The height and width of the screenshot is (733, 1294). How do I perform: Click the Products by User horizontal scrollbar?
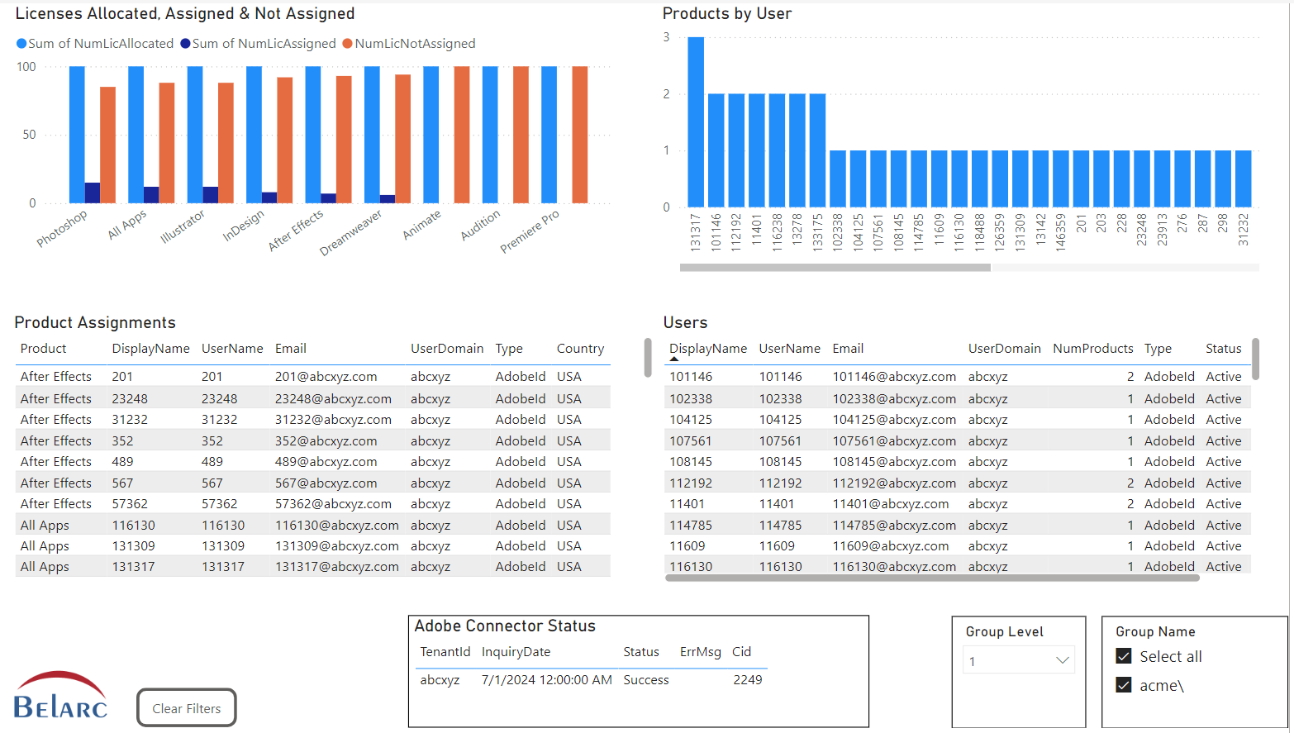click(835, 268)
